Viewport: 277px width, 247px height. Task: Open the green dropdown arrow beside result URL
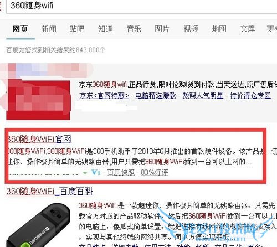85,173
